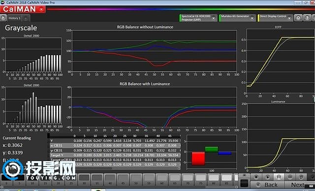Click the workflow play arrow beside History
315x191 pixels.
pyautogui.click(x=3, y=18)
